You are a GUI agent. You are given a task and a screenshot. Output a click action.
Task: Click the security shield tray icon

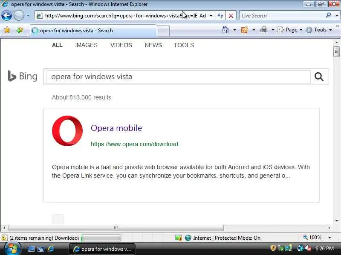point(273,248)
